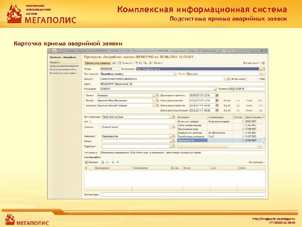Viewport: 302px width, 227px height.
Task: Click the floppy disk save icon
Action: pos(114,63)
